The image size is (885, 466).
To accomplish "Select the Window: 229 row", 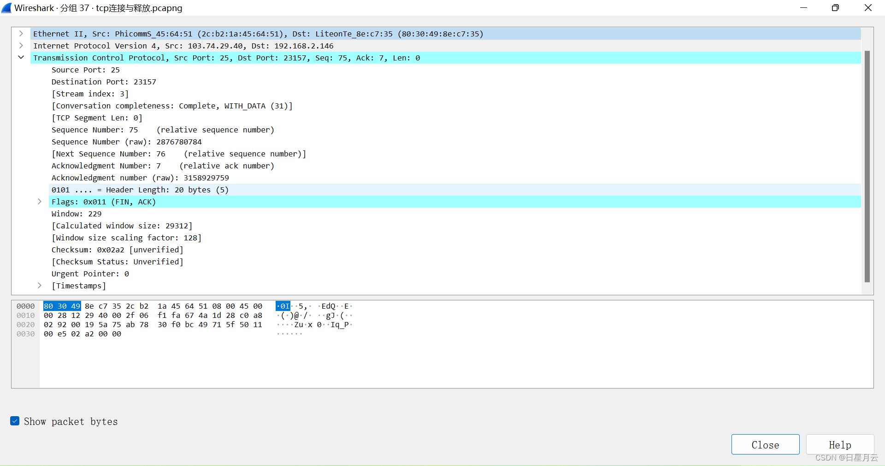I will coord(454,214).
